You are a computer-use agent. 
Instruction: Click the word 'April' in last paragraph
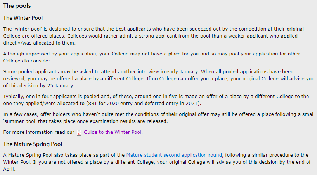9,169
